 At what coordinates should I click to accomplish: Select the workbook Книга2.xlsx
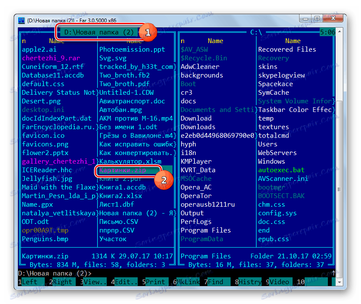point(120,196)
